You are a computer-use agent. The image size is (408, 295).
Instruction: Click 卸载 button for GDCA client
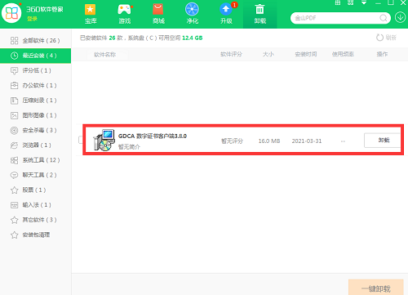click(382, 141)
